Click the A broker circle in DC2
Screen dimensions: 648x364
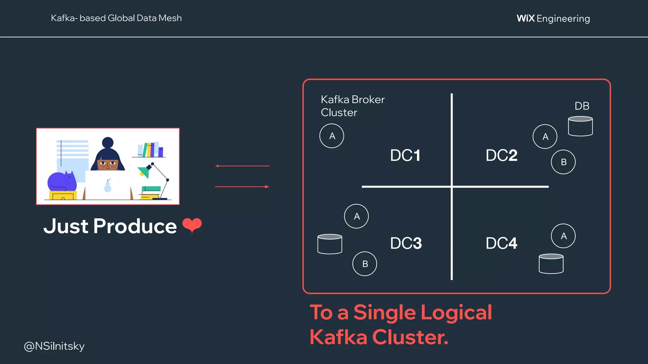tap(545, 136)
